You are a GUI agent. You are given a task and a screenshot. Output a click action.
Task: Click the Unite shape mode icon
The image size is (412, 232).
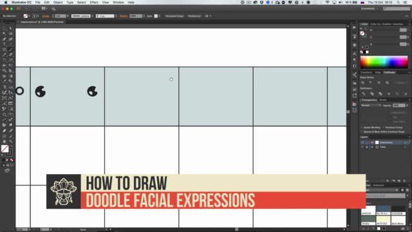(x=362, y=82)
